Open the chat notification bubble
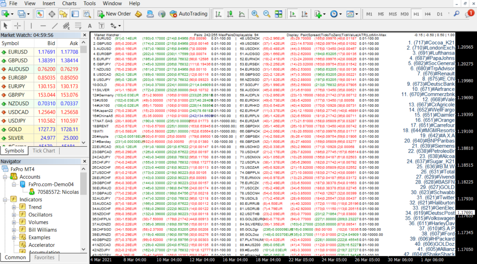Viewport: 477px width, 264px height. (469, 14)
